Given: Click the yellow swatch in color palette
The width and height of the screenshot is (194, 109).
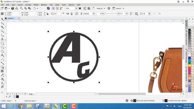Looking at the screenshot, I should pos(189,65).
